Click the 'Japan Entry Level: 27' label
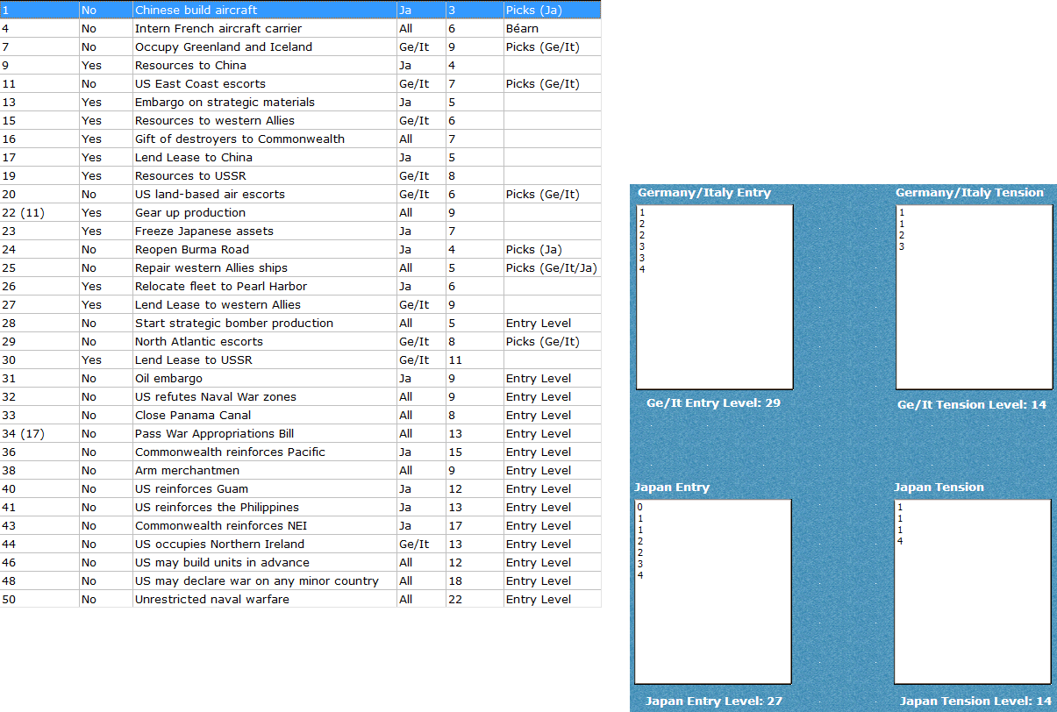The height and width of the screenshot is (712, 1057). pos(714,701)
